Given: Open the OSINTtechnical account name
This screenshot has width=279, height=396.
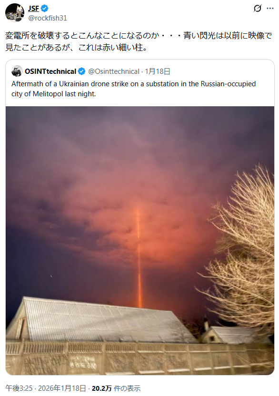Looking at the screenshot, I should click(x=50, y=71).
